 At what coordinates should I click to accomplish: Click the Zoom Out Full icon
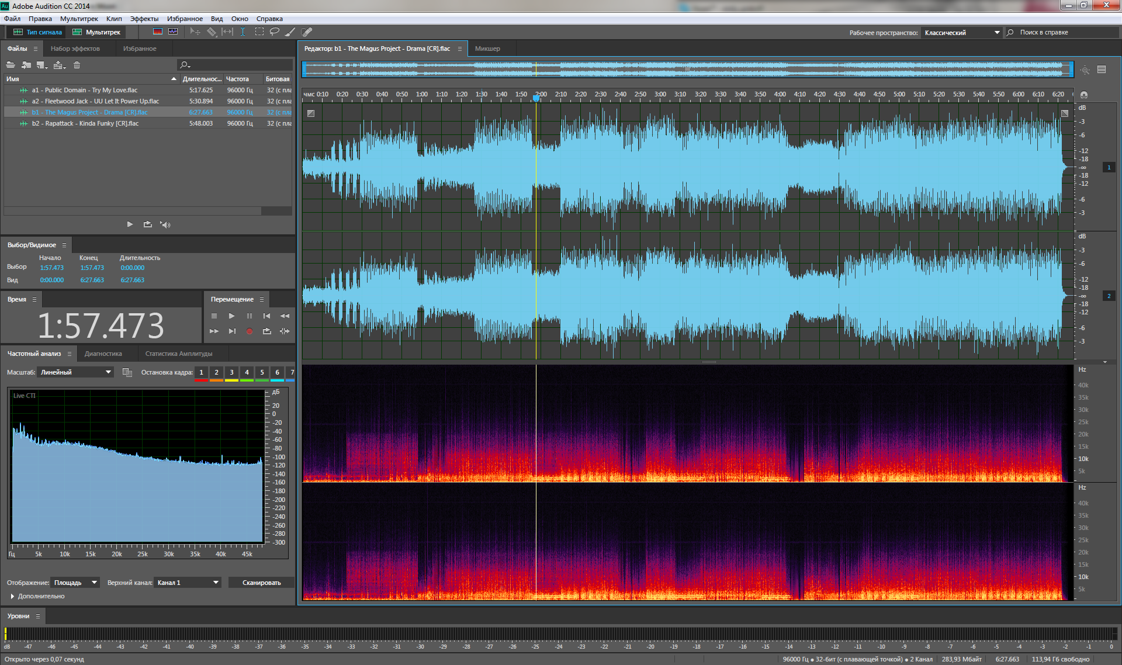coord(1085,70)
